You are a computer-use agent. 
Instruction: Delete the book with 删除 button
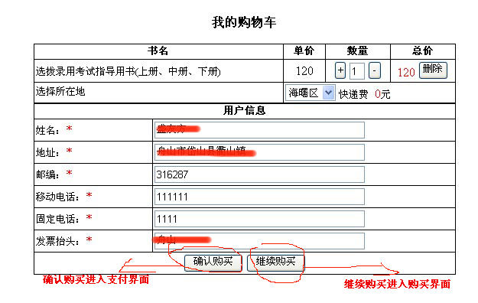click(x=433, y=70)
